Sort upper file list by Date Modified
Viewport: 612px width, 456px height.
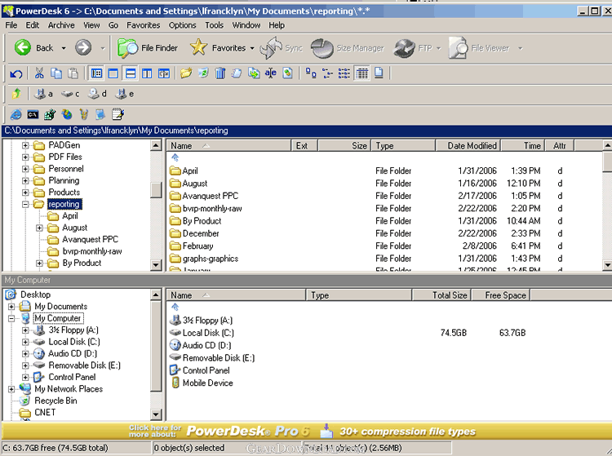468,145
